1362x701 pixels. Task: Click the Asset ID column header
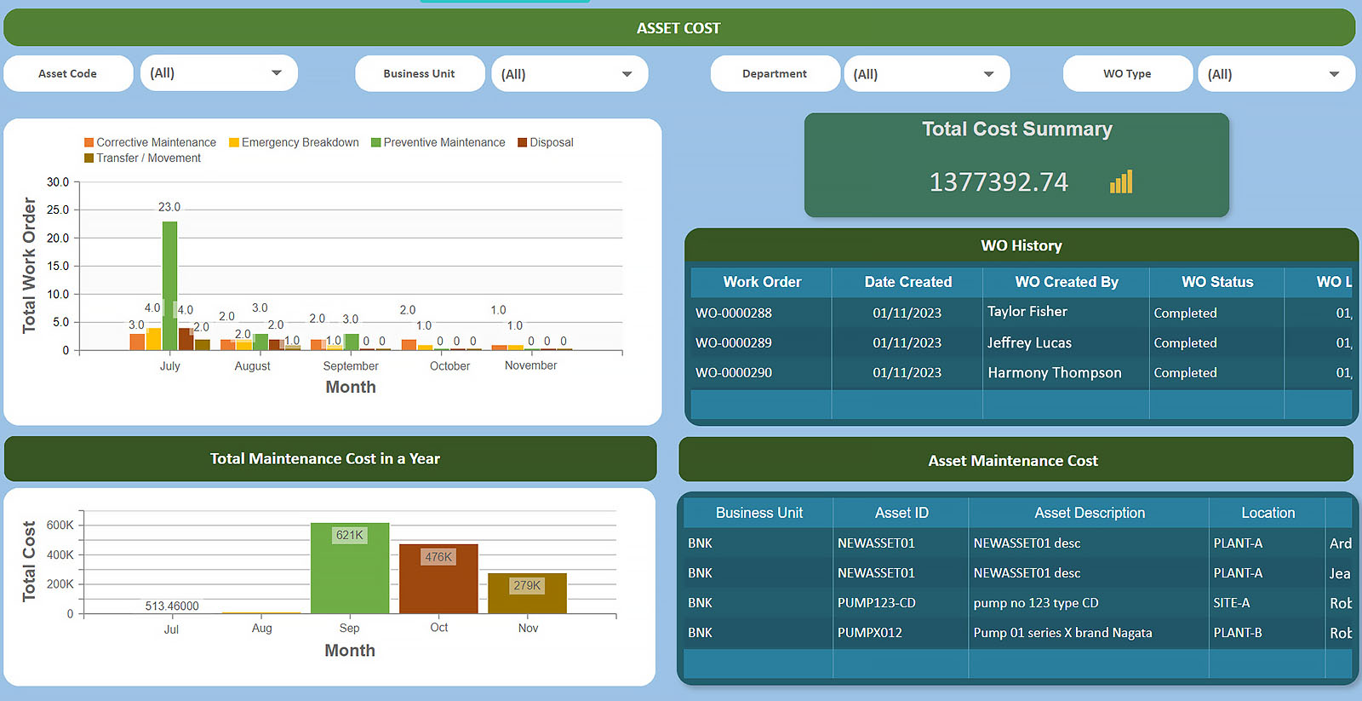pyautogui.click(x=901, y=513)
